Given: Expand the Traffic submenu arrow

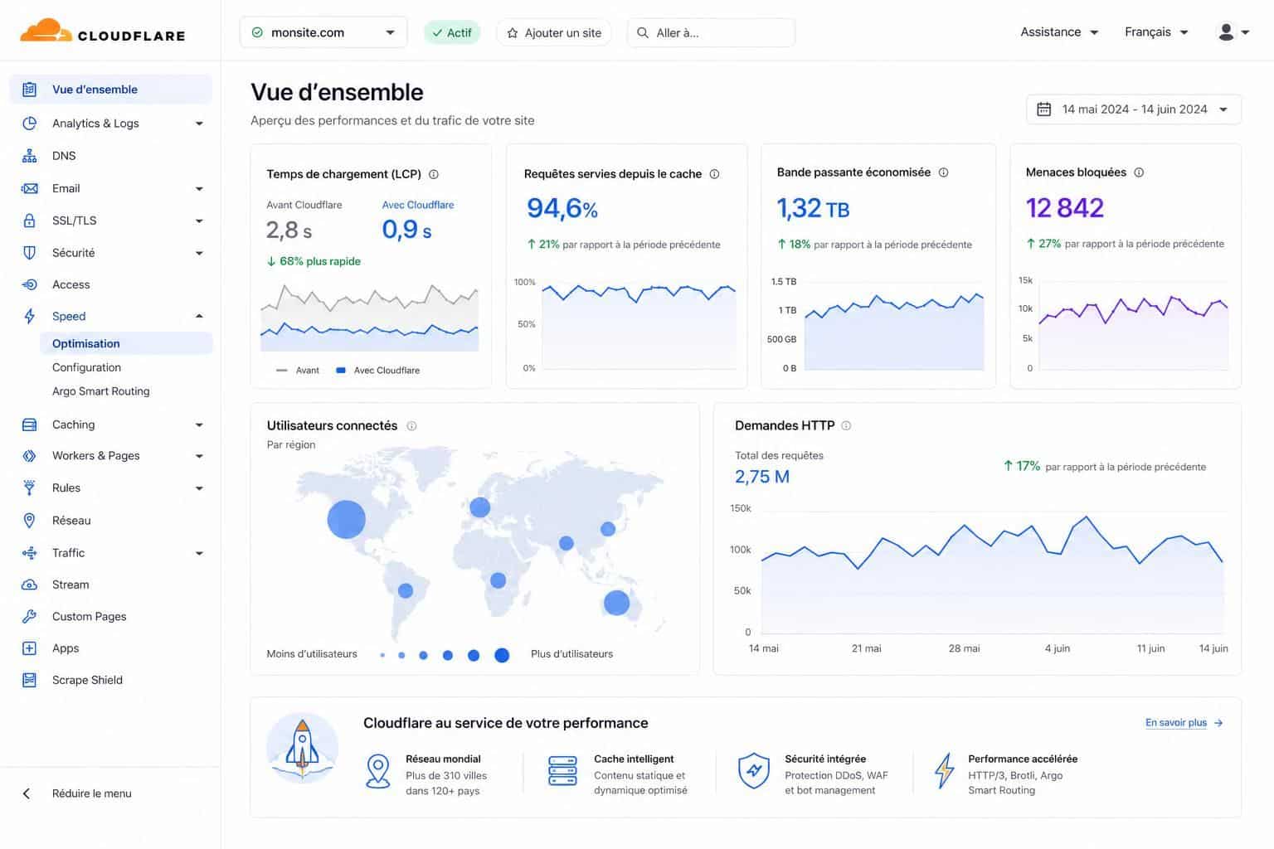Looking at the screenshot, I should (199, 553).
